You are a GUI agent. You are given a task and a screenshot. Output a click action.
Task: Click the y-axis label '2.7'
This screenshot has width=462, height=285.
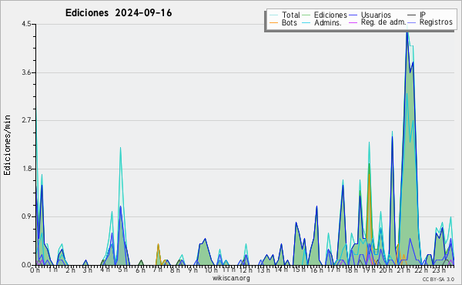pos(26,120)
